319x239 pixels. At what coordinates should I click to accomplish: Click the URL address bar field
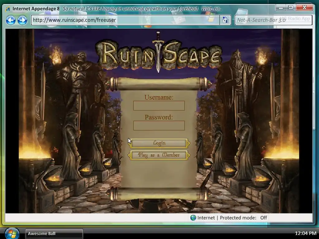(x=125, y=20)
